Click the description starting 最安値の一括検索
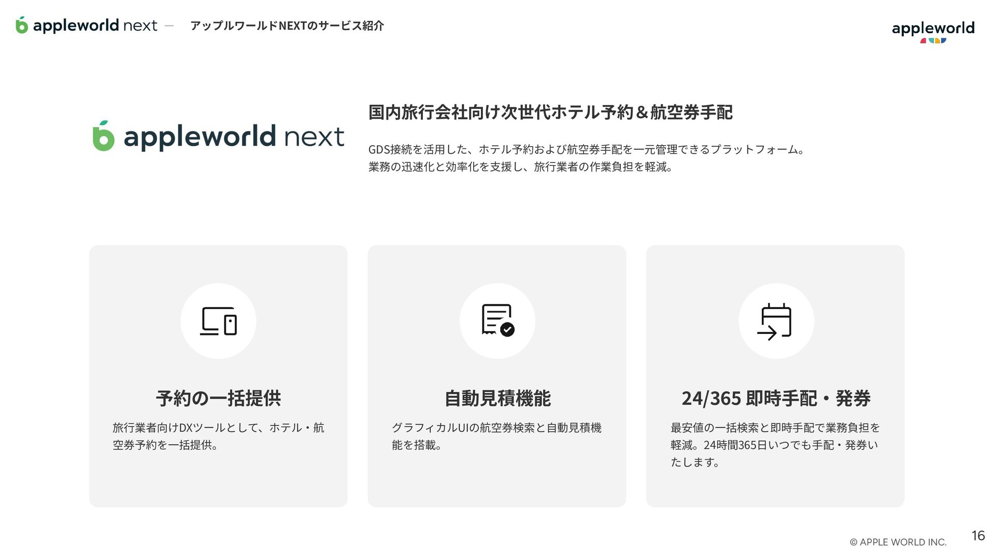This screenshot has width=995, height=560. point(775,445)
